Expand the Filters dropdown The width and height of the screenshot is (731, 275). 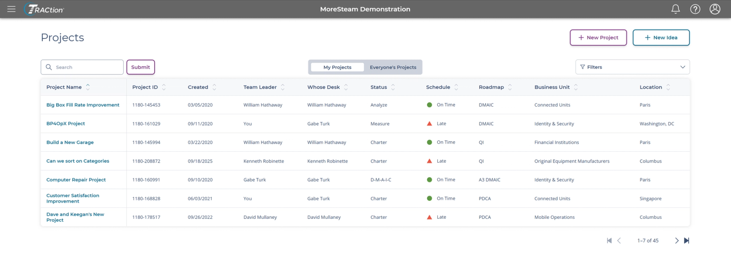(x=632, y=67)
